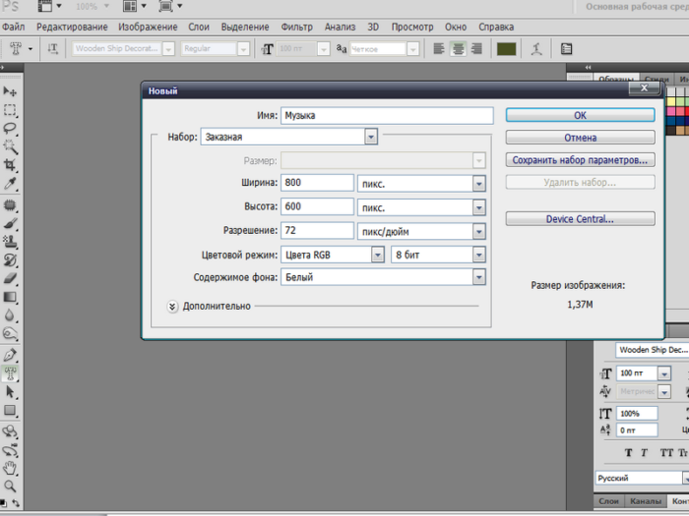Open the Редактирование menu
The image size is (689, 516).
point(72,27)
